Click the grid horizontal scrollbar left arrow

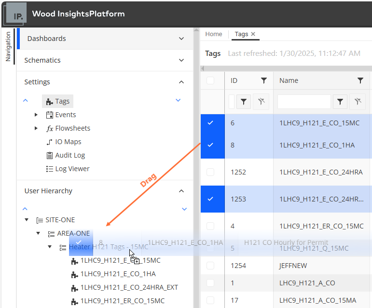coord(202,69)
